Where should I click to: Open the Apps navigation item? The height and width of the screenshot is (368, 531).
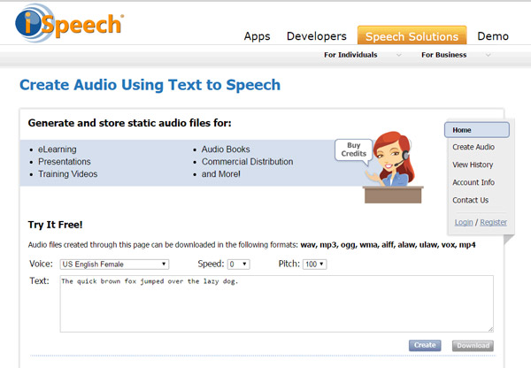[x=257, y=36]
